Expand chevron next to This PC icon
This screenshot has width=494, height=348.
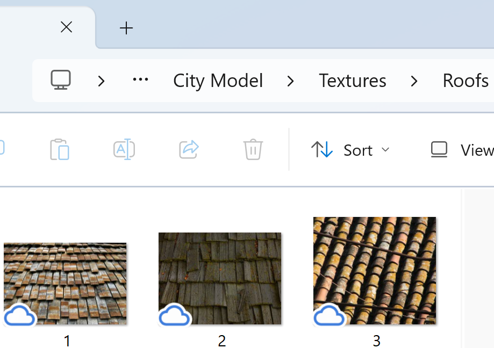tap(101, 81)
